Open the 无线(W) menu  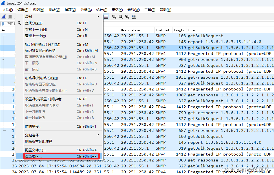[x=134, y=10]
